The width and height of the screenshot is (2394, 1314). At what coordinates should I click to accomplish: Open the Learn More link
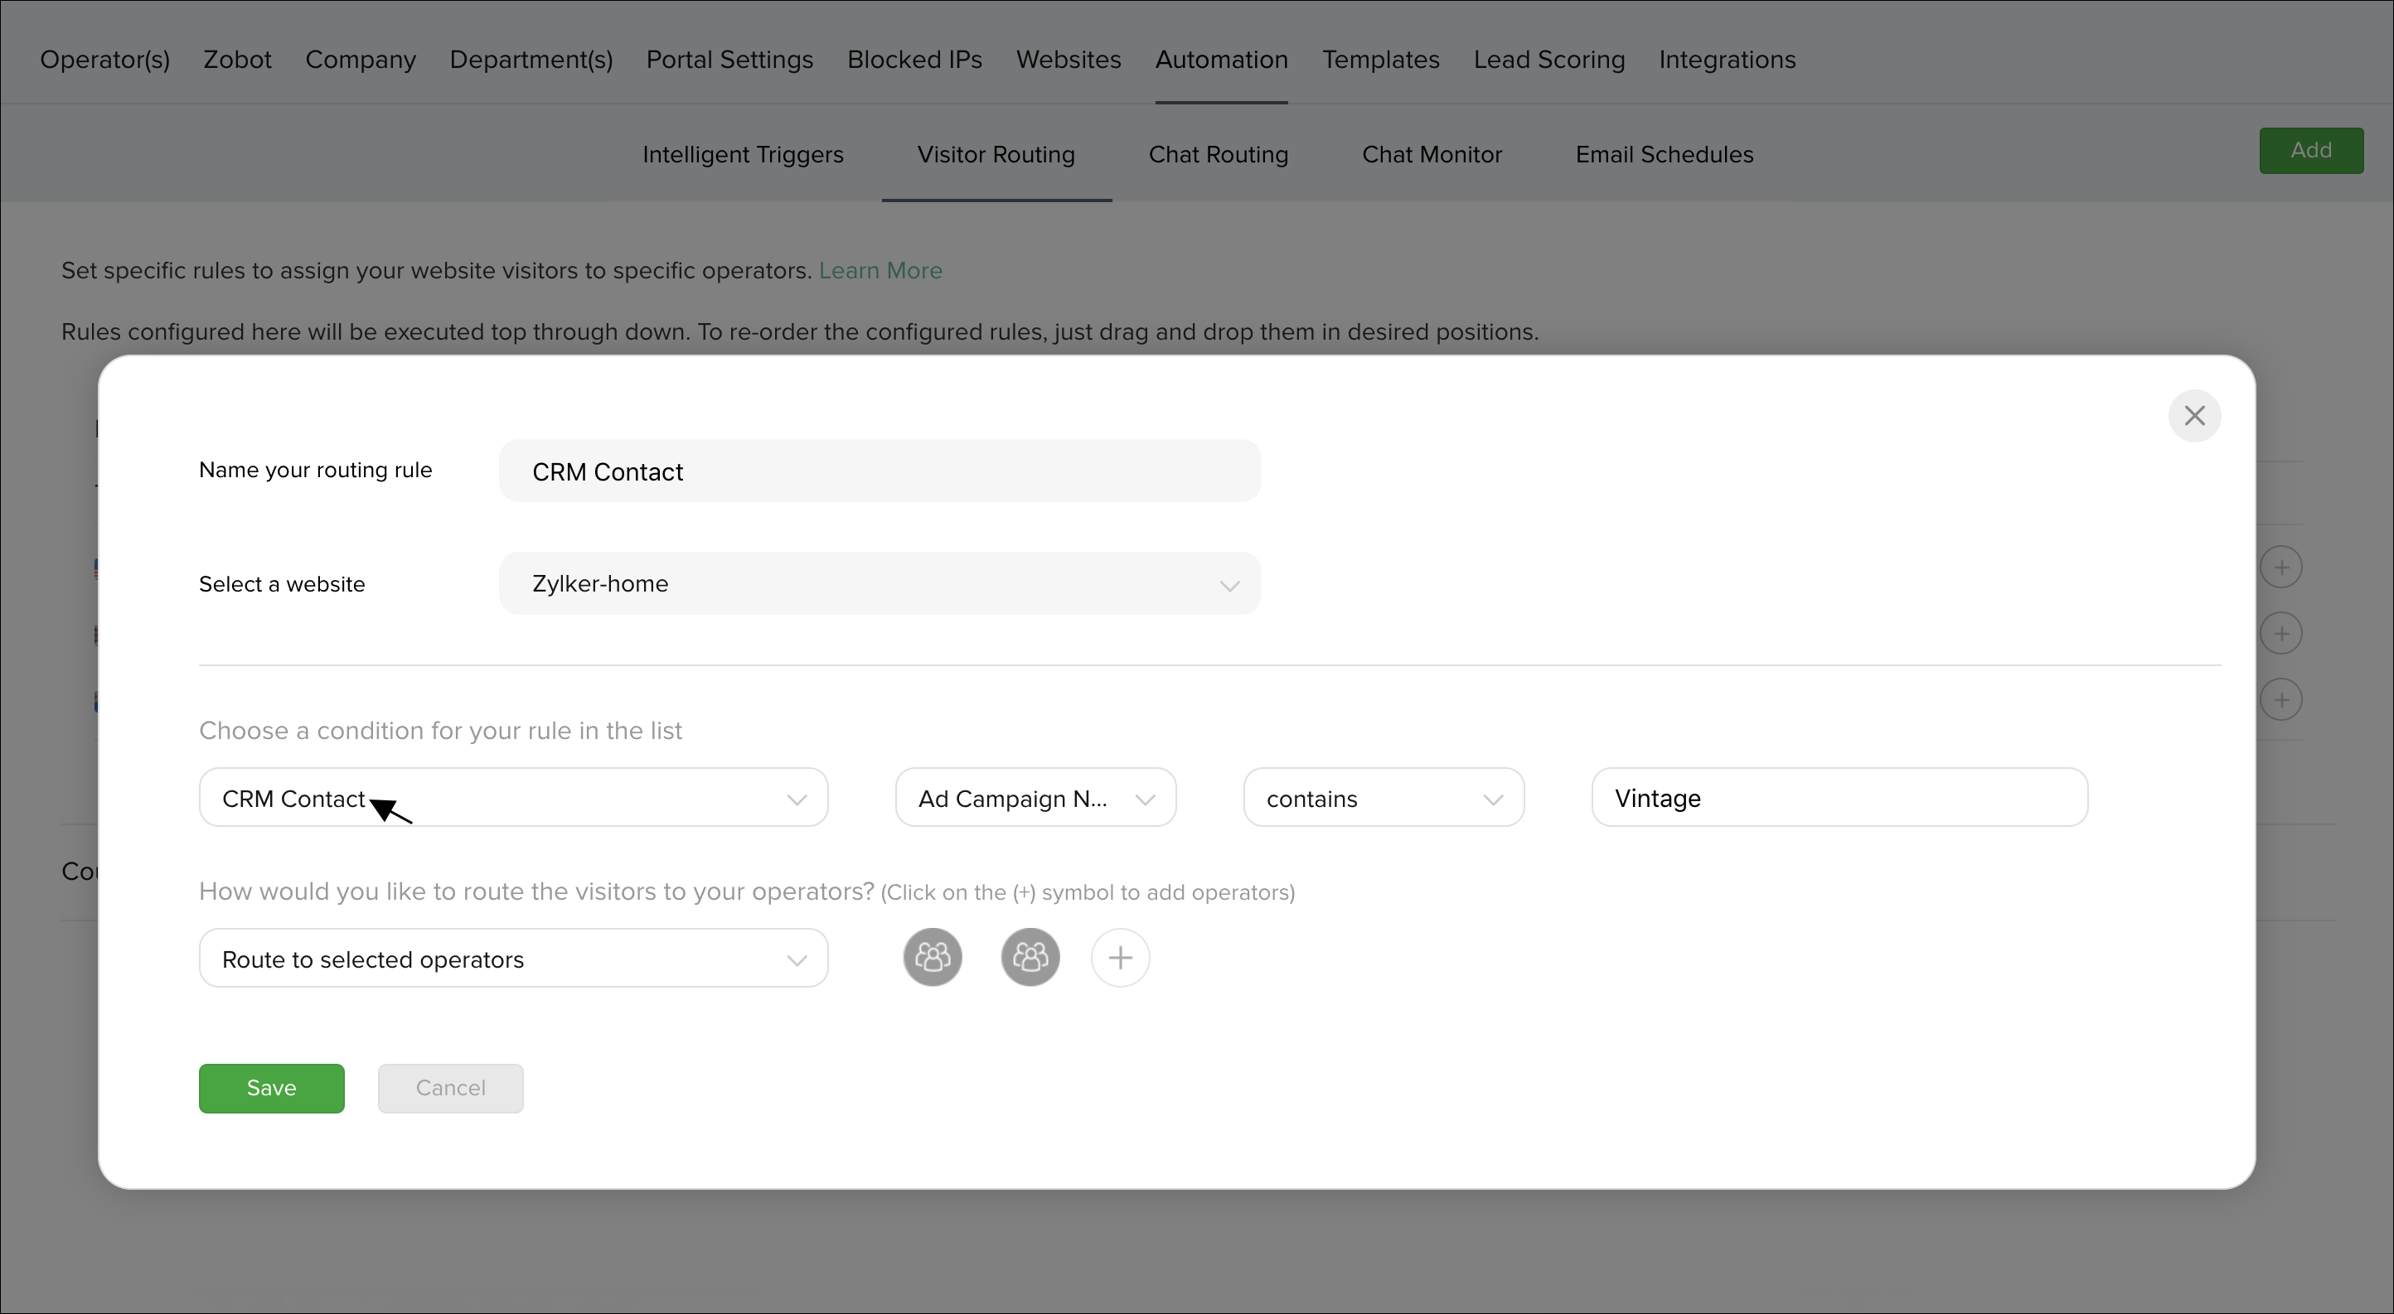click(880, 270)
